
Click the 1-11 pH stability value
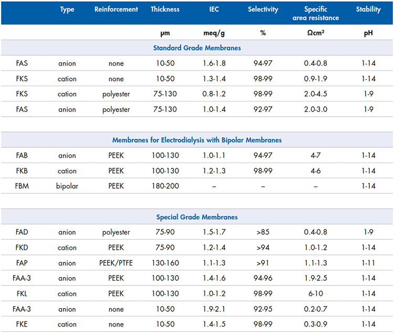[x=368, y=262]
